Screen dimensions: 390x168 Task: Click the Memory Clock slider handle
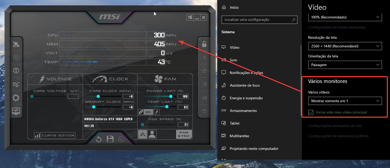pos(93,107)
